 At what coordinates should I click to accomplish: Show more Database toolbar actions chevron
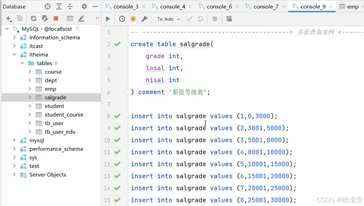point(97,18)
